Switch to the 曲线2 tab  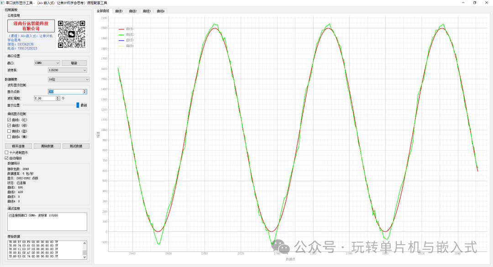133,11
